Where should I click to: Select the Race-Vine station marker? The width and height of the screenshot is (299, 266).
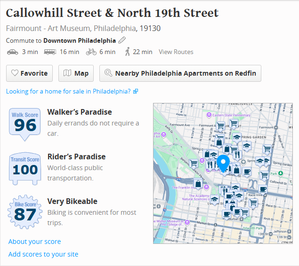(x=265, y=195)
